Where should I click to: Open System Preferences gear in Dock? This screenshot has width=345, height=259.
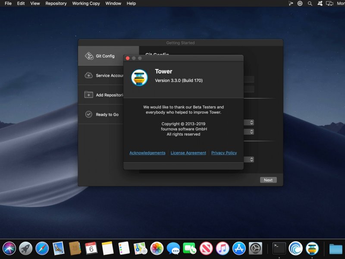pos(255,248)
